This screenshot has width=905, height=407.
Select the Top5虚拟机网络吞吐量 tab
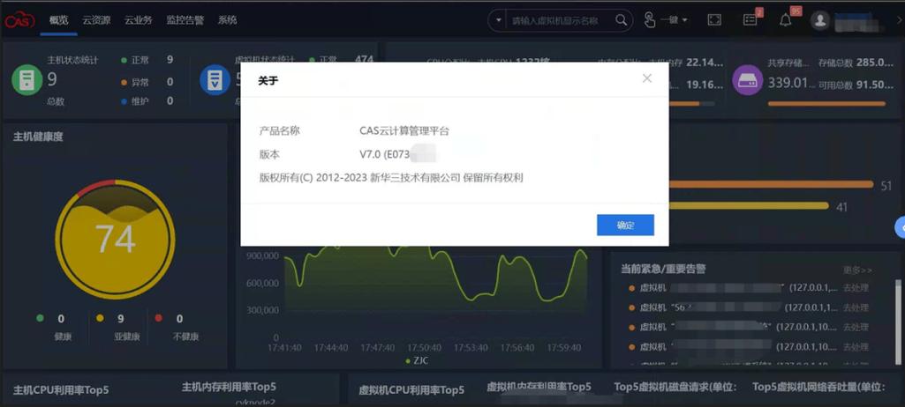(818, 386)
